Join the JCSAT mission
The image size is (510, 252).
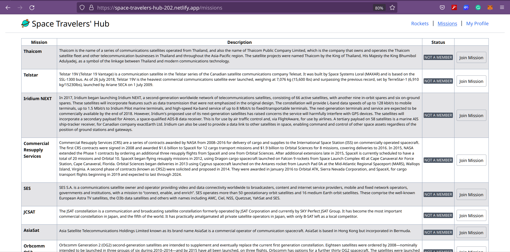[x=471, y=216]
